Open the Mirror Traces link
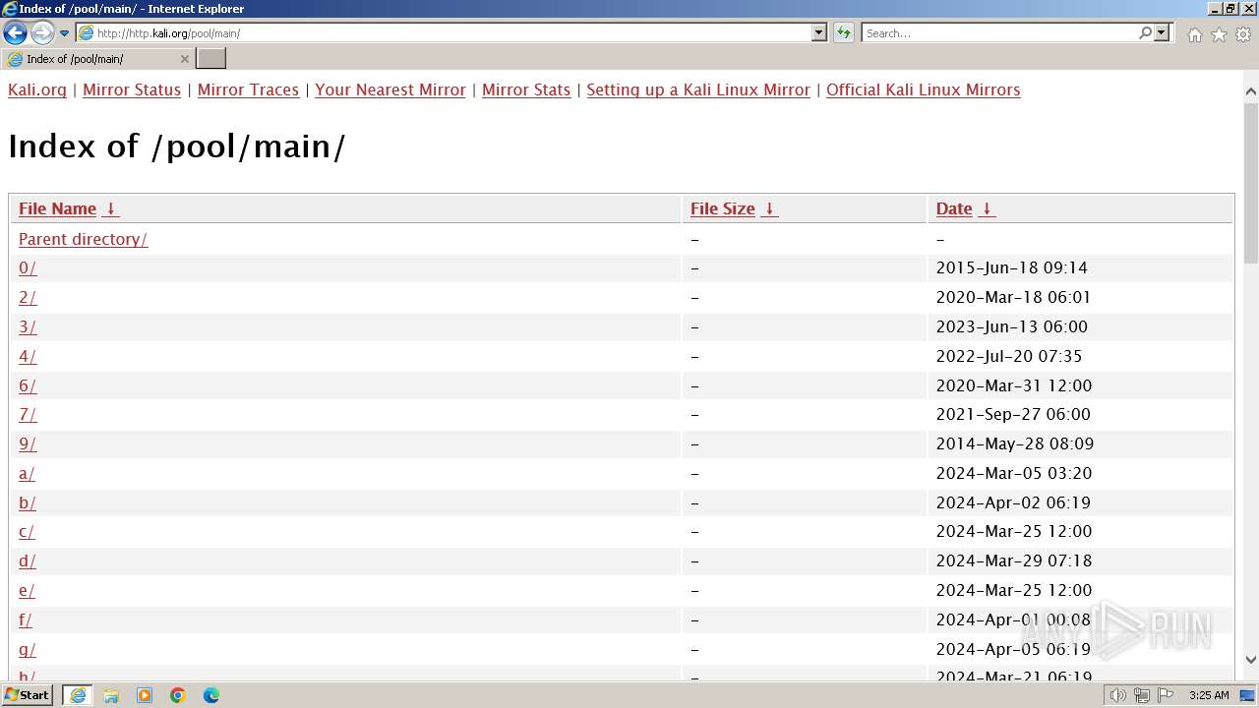Viewport: 1259px width, 708px height. [248, 89]
